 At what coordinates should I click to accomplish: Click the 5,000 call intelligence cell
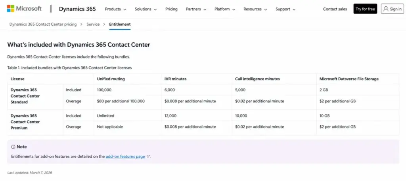[240, 90]
